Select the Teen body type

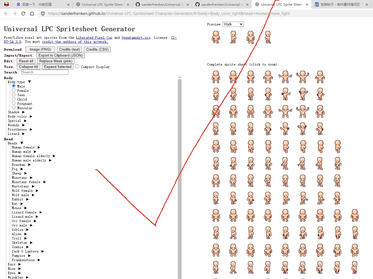coord(14,95)
